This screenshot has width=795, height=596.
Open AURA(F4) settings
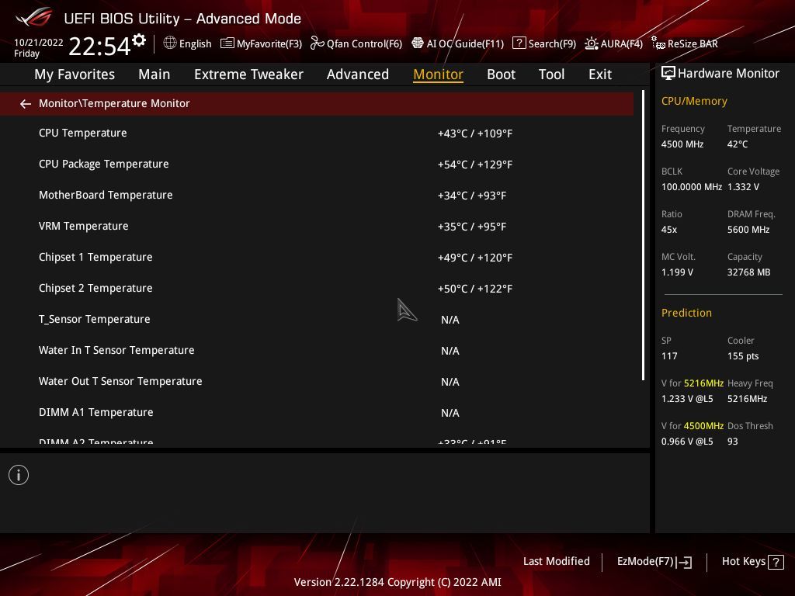click(x=613, y=43)
